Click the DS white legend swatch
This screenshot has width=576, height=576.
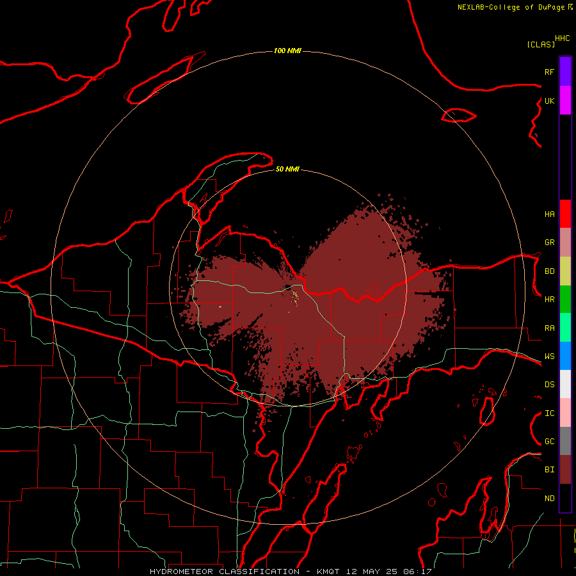pos(565,384)
